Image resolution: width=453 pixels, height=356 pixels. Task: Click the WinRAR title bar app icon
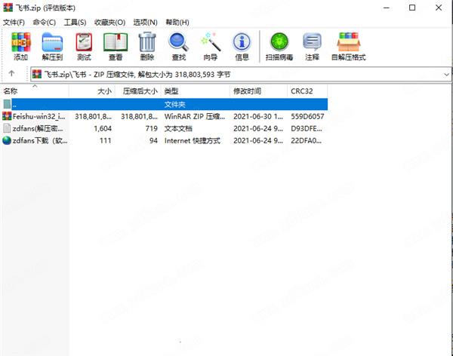[x=8, y=8]
